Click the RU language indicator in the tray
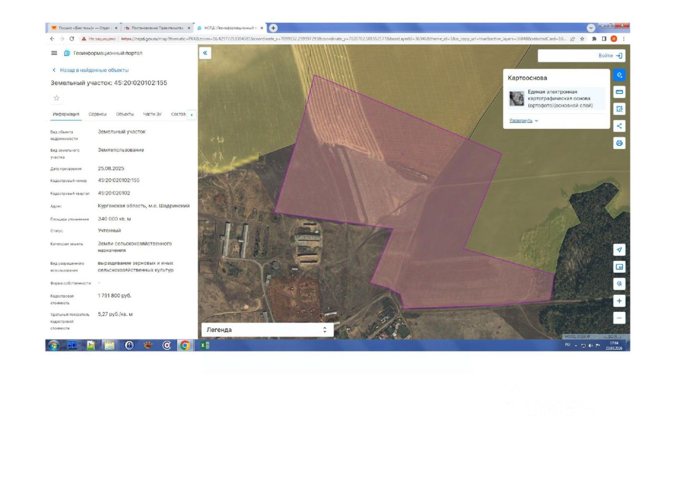 click(568, 345)
